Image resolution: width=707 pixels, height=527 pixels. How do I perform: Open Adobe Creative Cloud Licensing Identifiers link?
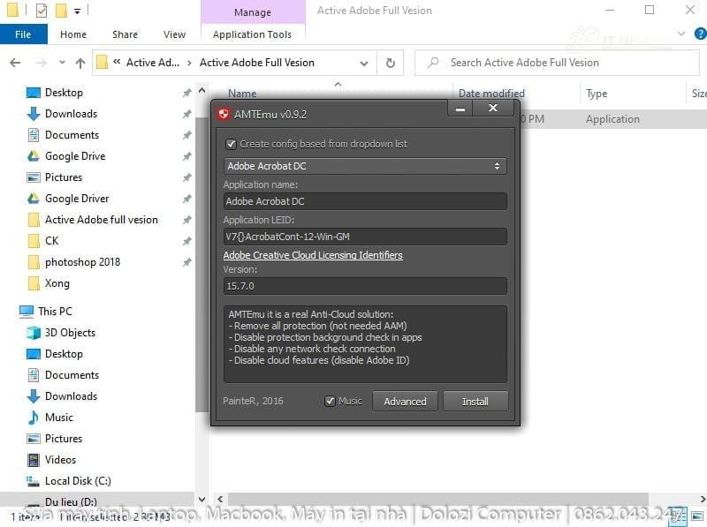tap(313, 255)
